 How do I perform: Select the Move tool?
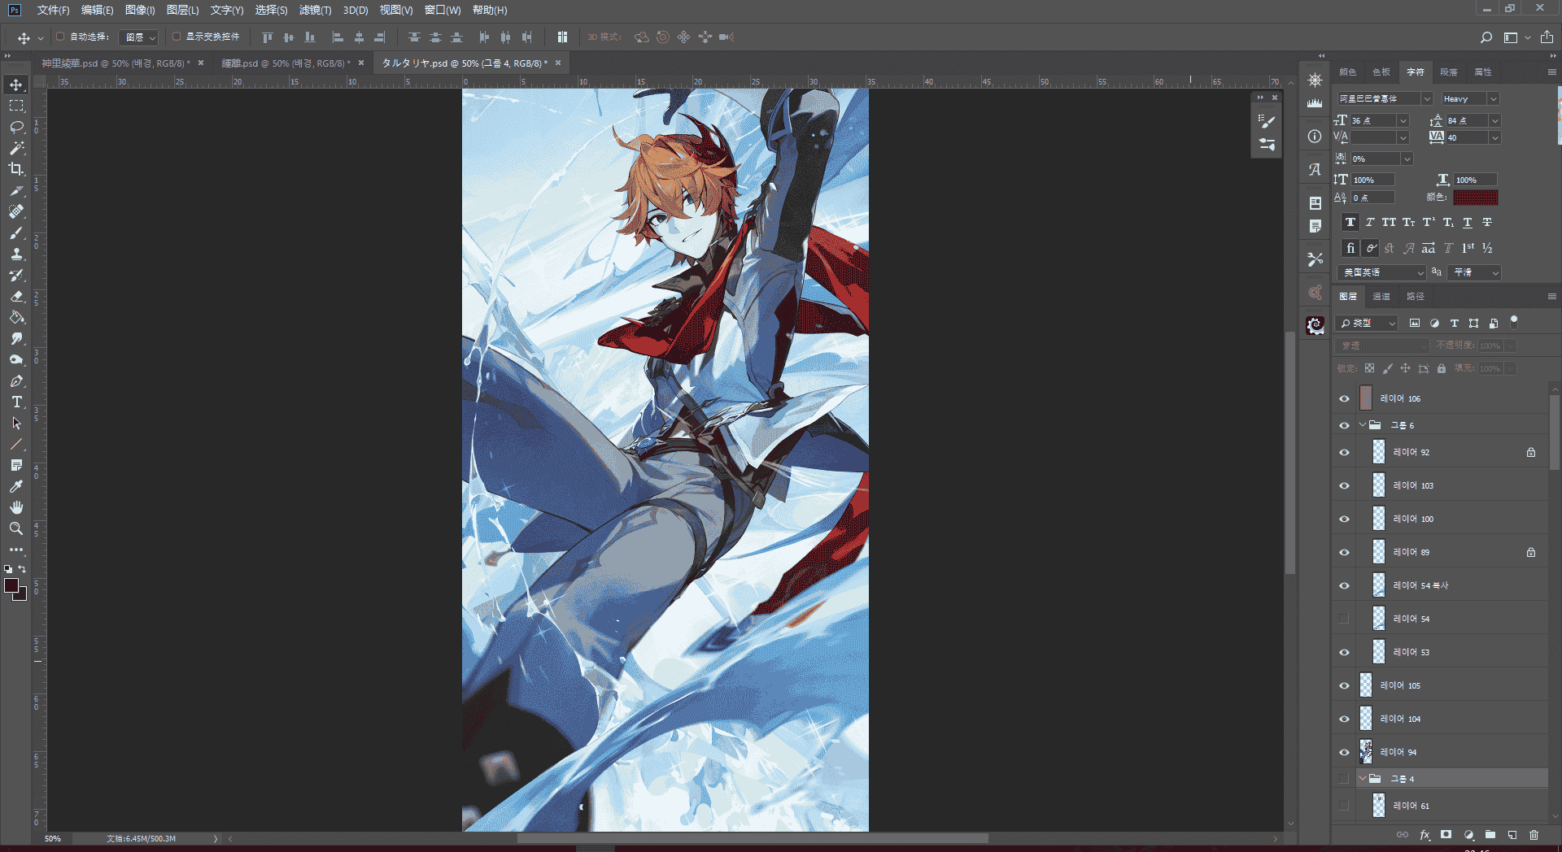tap(16, 85)
